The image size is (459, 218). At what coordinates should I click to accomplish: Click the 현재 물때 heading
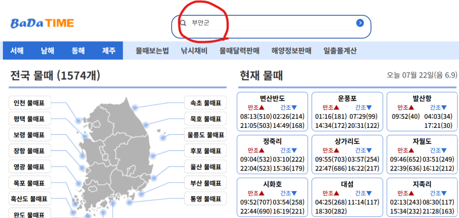262,76
